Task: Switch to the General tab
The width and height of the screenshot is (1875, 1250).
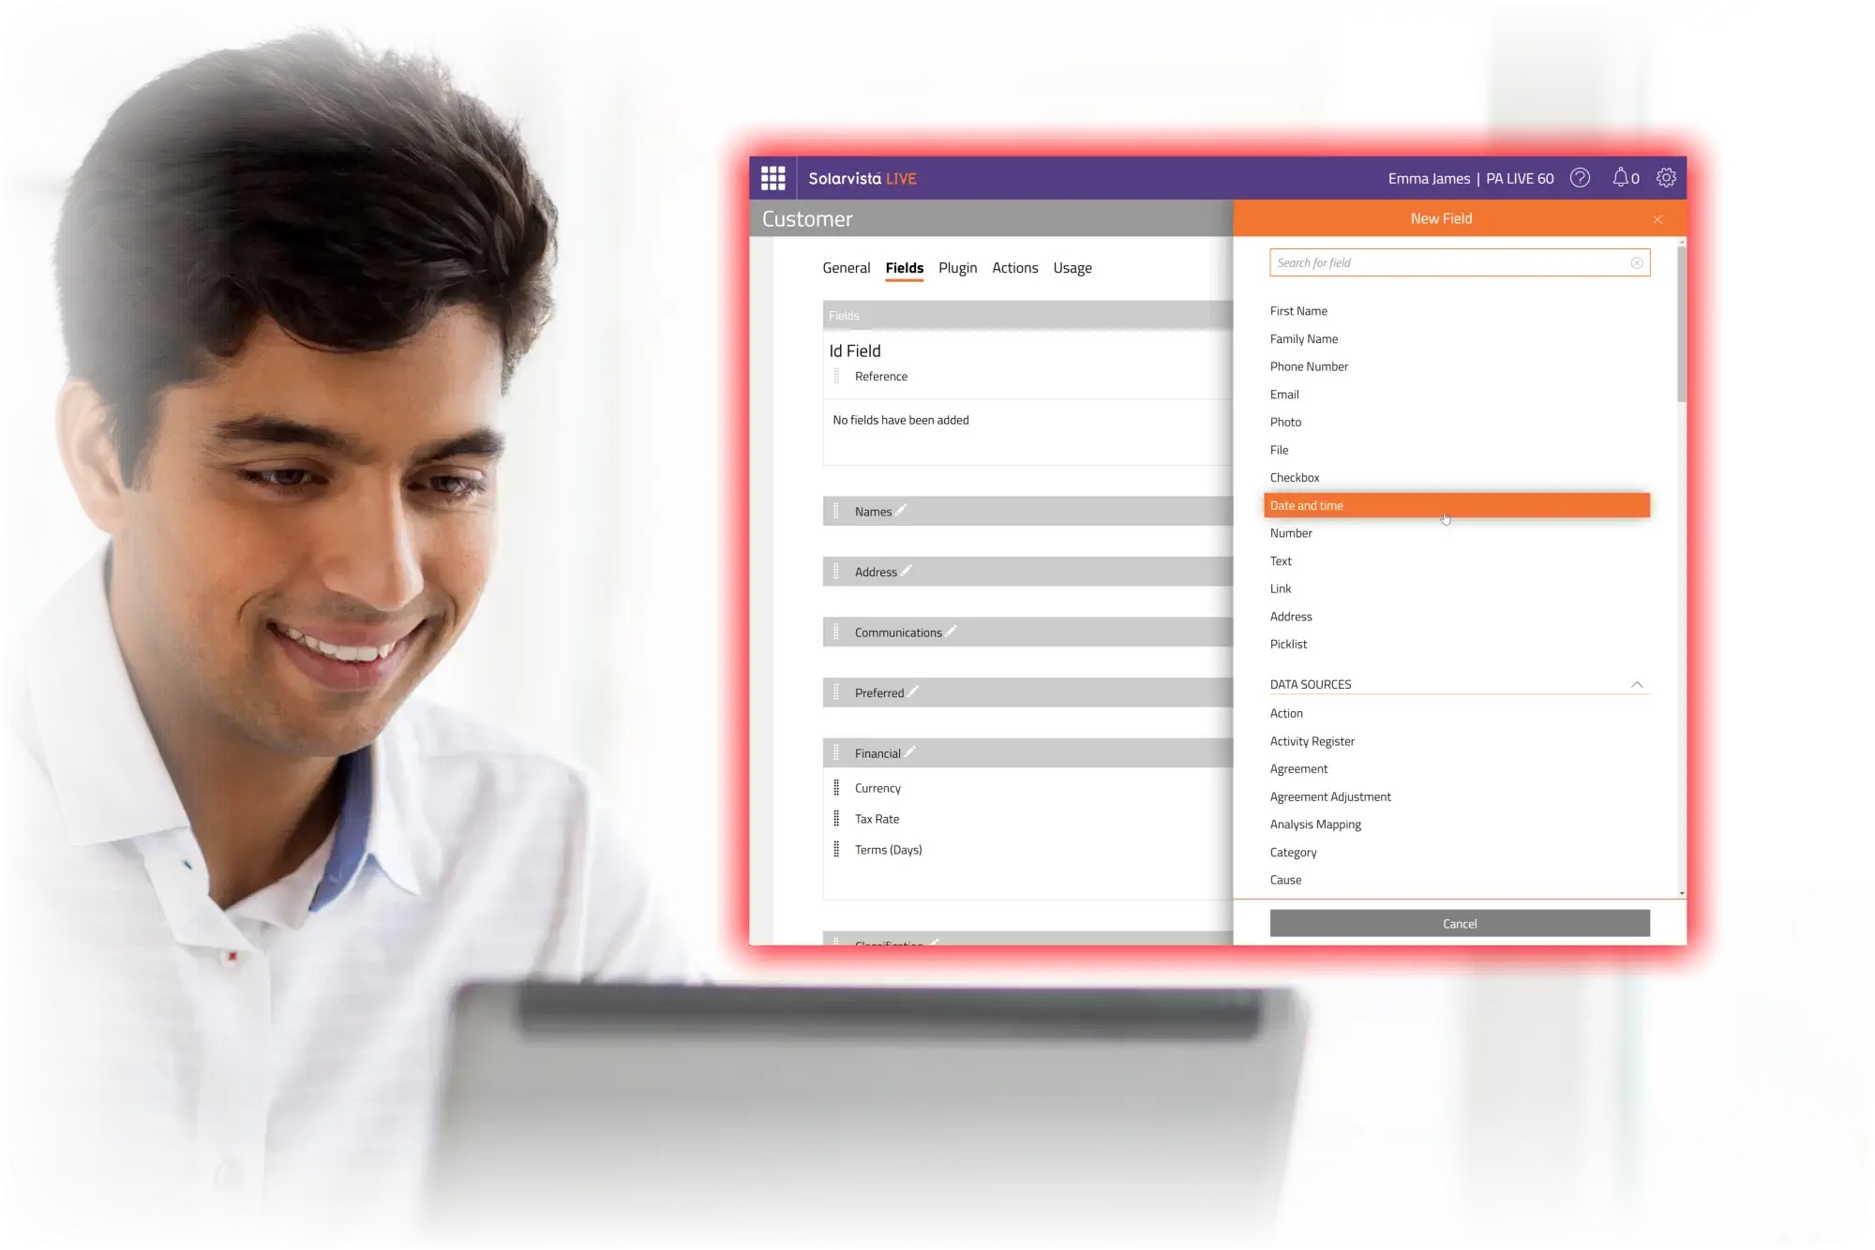Action: [x=846, y=266]
